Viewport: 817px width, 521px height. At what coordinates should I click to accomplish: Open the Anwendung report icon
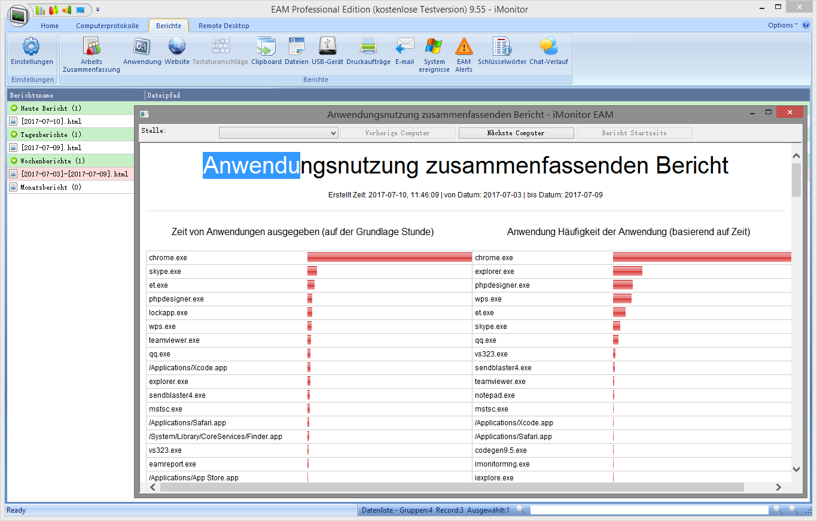pos(142,48)
